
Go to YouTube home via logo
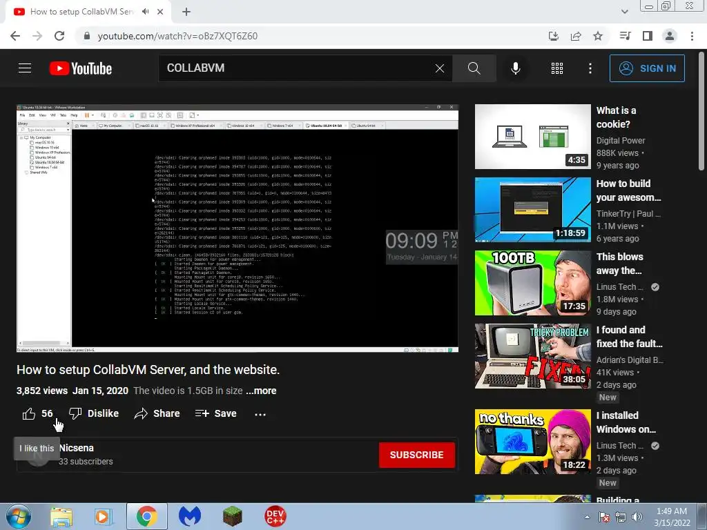point(81,68)
